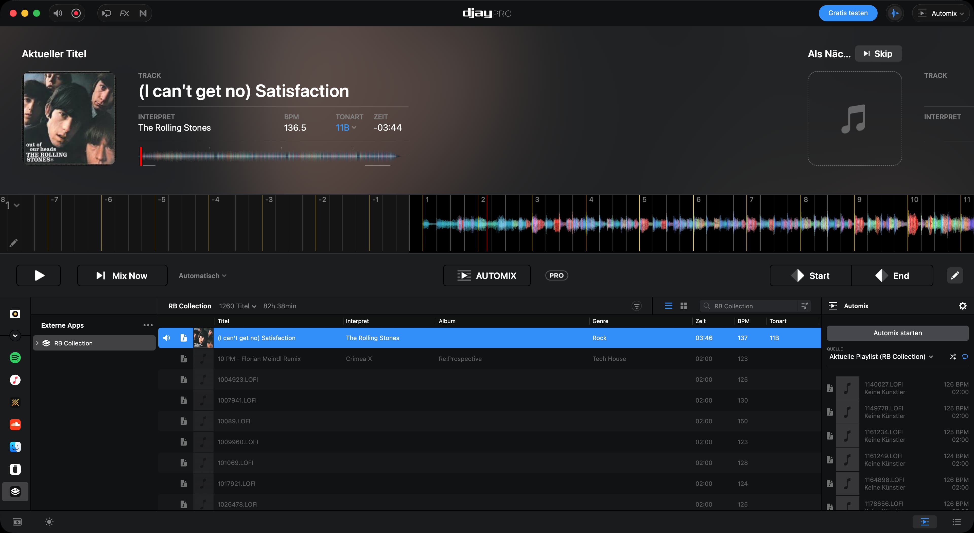This screenshot has height=533, width=974.
Task: Click beat marker 5 on the waveform
Action: (644, 199)
